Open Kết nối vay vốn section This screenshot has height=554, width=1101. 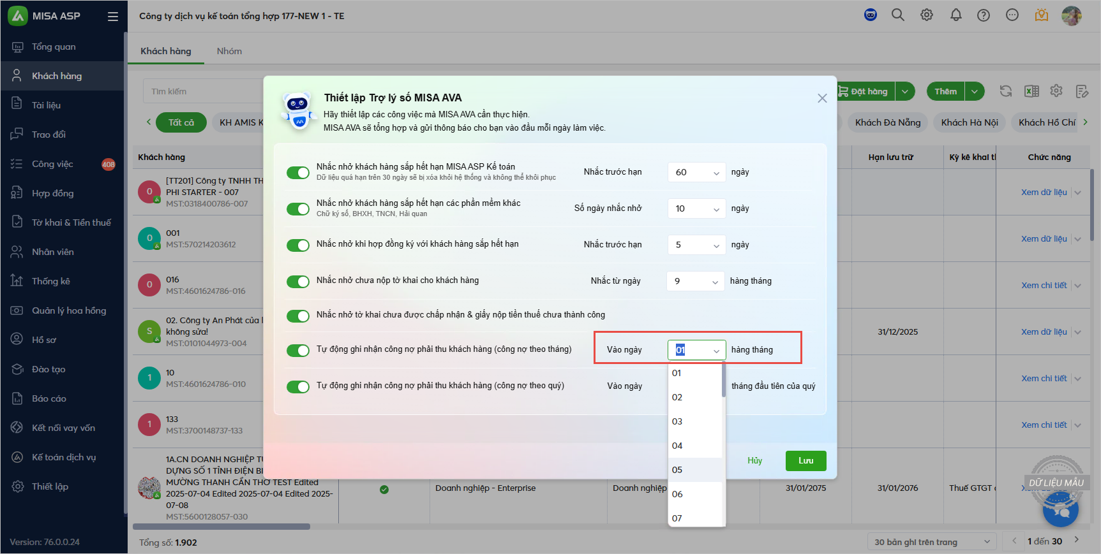tap(62, 428)
